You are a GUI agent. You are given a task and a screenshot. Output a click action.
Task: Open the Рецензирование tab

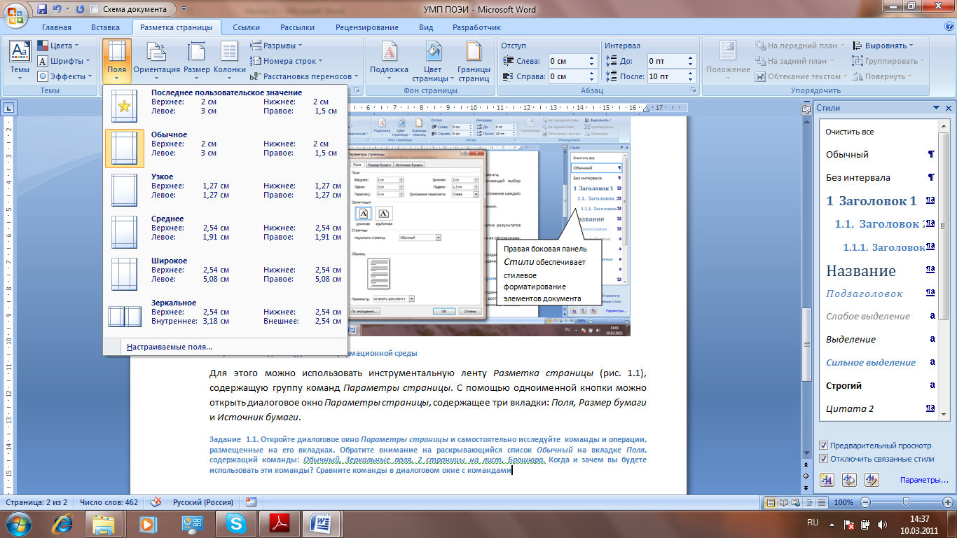click(x=367, y=27)
